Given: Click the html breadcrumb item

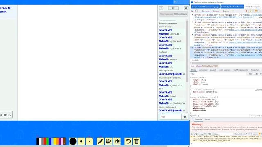Looking at the screenshot, I should 192,66.
